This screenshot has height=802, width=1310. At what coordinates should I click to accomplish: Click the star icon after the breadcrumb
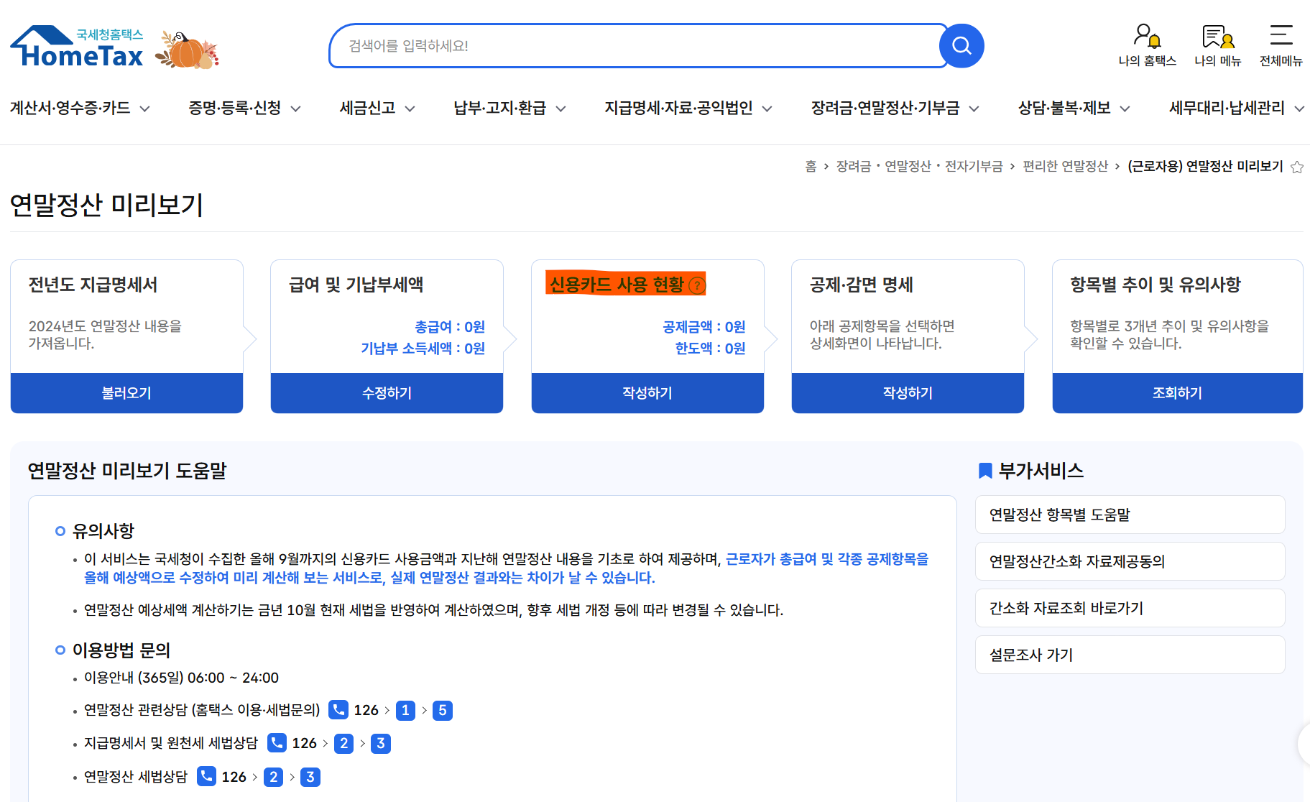point(1297,166)
